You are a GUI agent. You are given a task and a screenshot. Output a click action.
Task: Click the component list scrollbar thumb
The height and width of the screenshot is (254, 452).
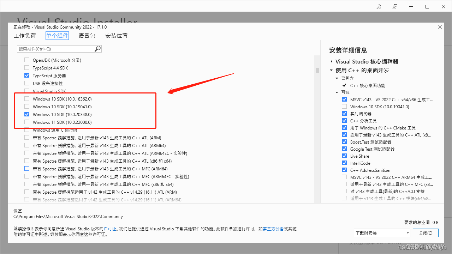(317, 70)
